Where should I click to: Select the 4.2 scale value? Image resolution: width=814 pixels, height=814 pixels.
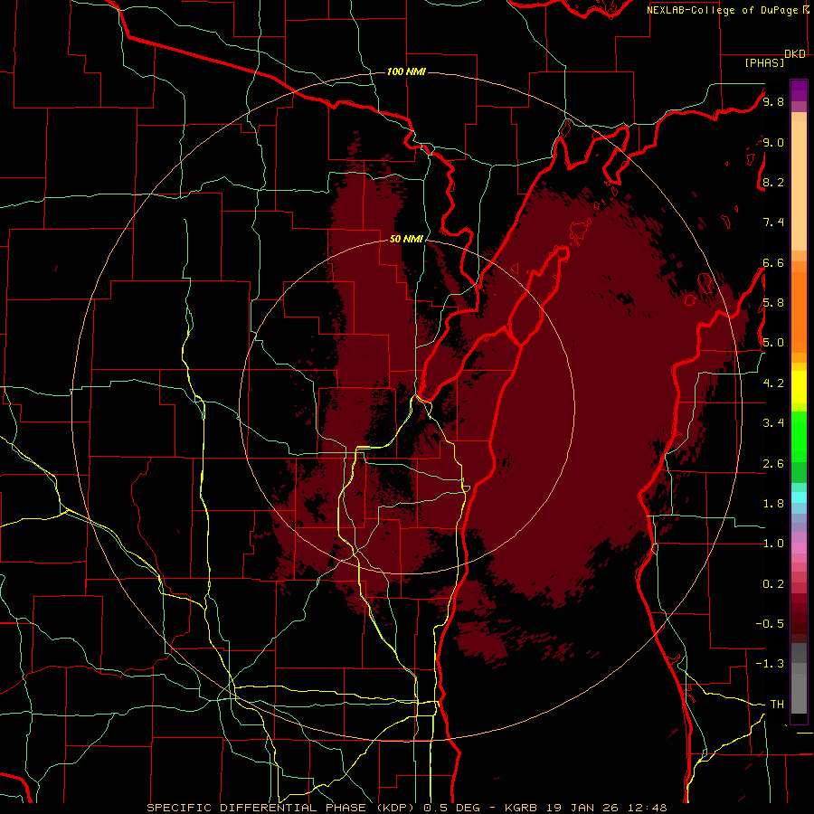tap(773, 383)
